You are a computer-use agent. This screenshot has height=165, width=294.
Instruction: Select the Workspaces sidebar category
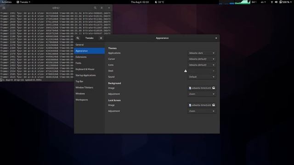[90, 100]
